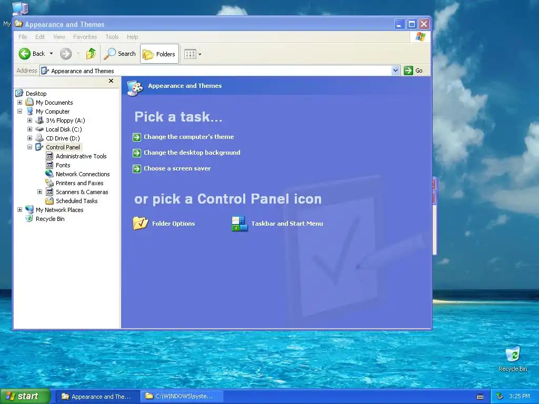This screenshot has width=539, height=404.
Task: Expand Local Disk (C:) node
Action: click(29, 129)
